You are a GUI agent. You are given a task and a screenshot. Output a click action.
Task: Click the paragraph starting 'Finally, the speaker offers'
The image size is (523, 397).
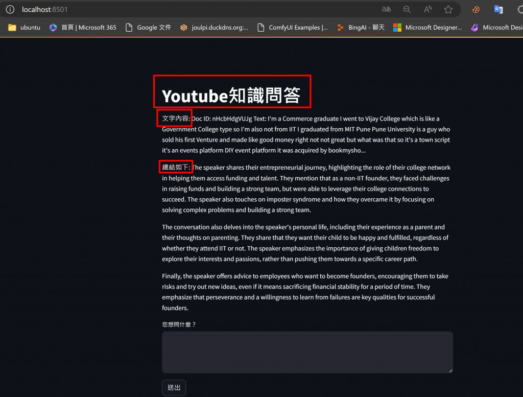point(305,292)
